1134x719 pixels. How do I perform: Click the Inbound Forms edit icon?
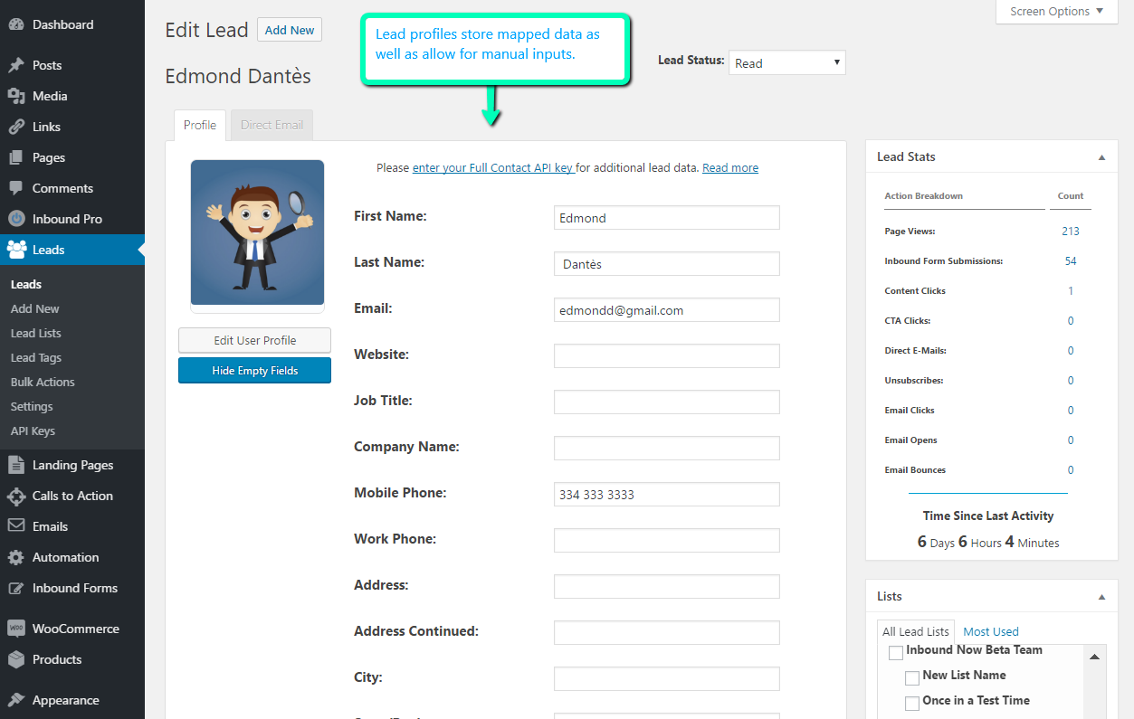pyautogui.click(x=15, y=588)
